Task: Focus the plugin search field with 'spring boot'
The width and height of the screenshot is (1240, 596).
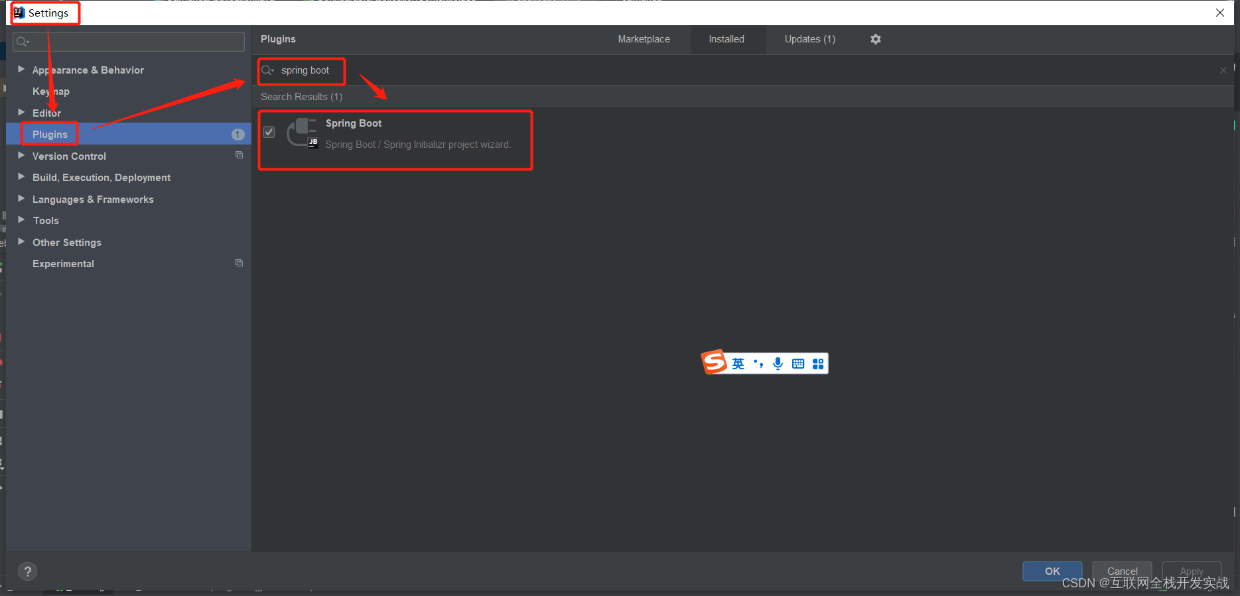Action: [743, 70]
